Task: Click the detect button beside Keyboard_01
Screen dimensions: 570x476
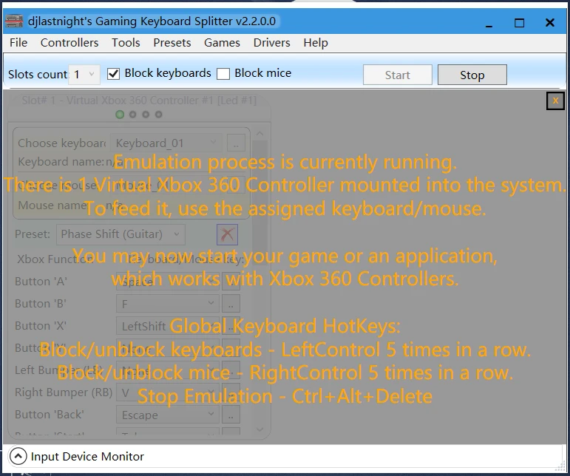Action: 236,143
